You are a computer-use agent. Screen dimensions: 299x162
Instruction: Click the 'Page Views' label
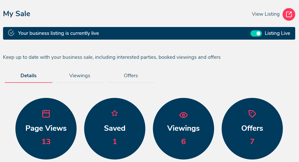coord(46,128)
